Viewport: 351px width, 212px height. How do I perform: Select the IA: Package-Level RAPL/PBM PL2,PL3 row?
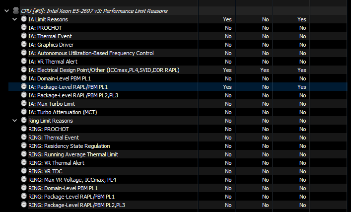(73, 95)
